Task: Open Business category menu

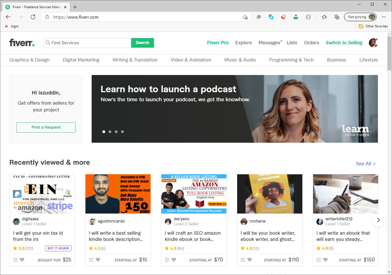Action: 336,60
